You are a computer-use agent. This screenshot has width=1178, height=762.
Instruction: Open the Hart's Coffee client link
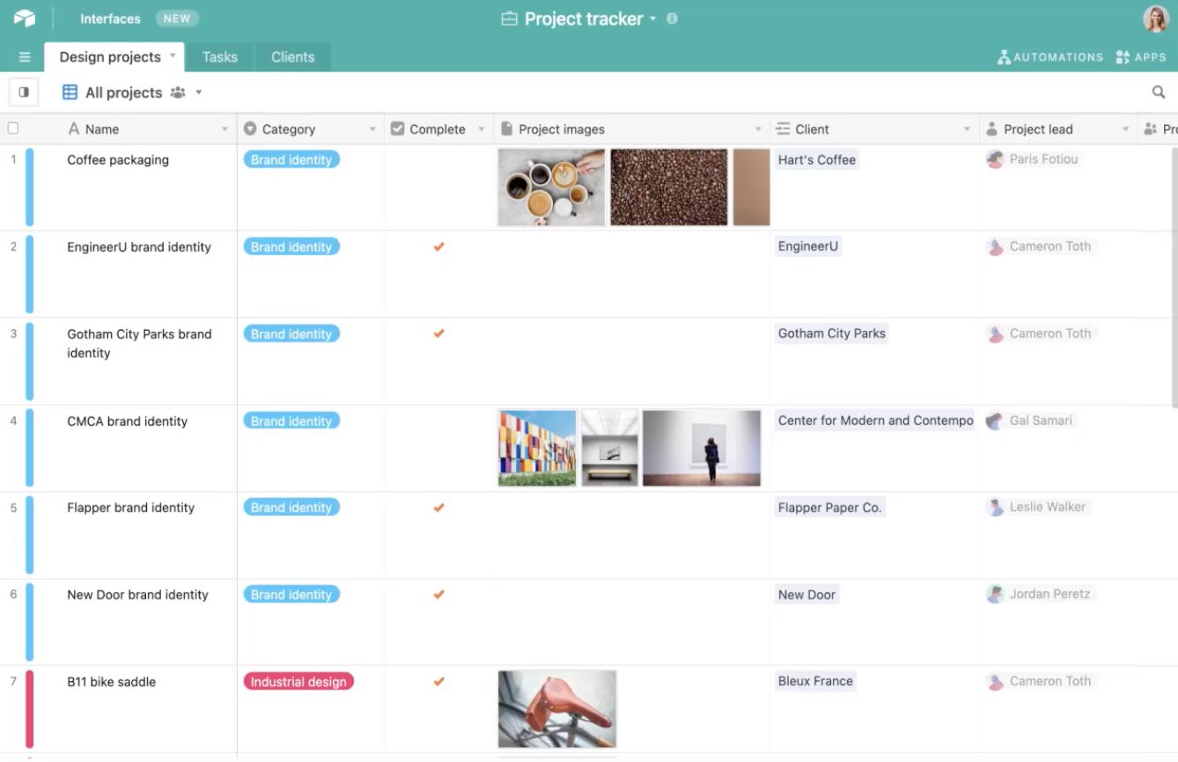817,160
